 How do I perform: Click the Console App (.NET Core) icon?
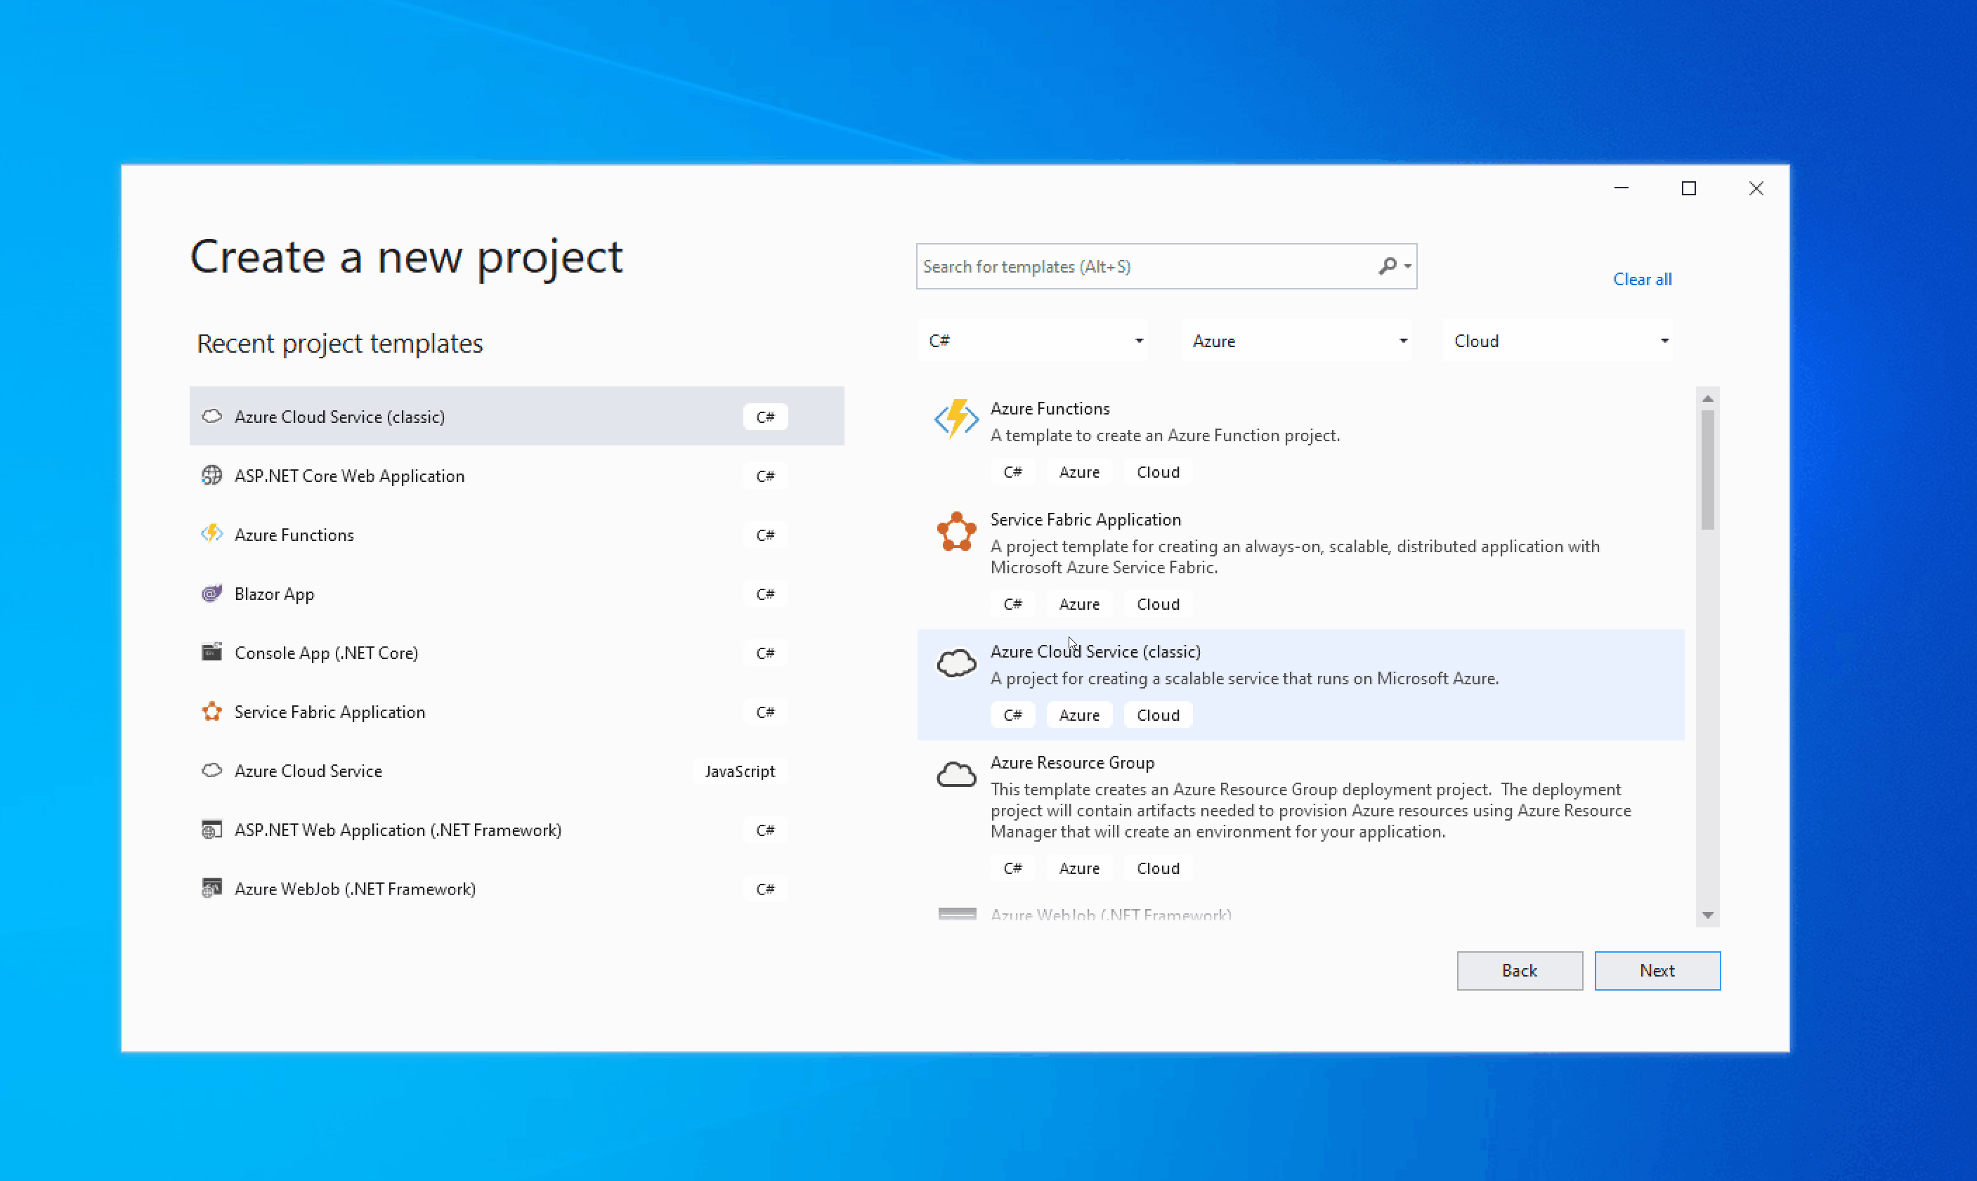coord(211,653)
